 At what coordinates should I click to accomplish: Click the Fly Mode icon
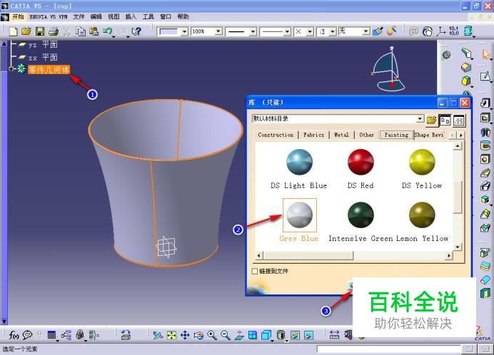tap(158, 336)
